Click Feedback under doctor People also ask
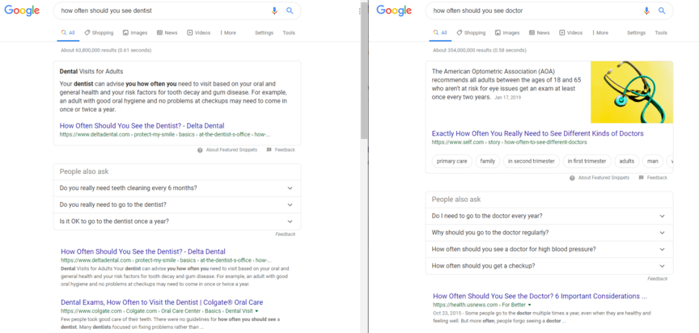This screenshot has width=699, height=333. pyautogui.click(x=658, y=279)
